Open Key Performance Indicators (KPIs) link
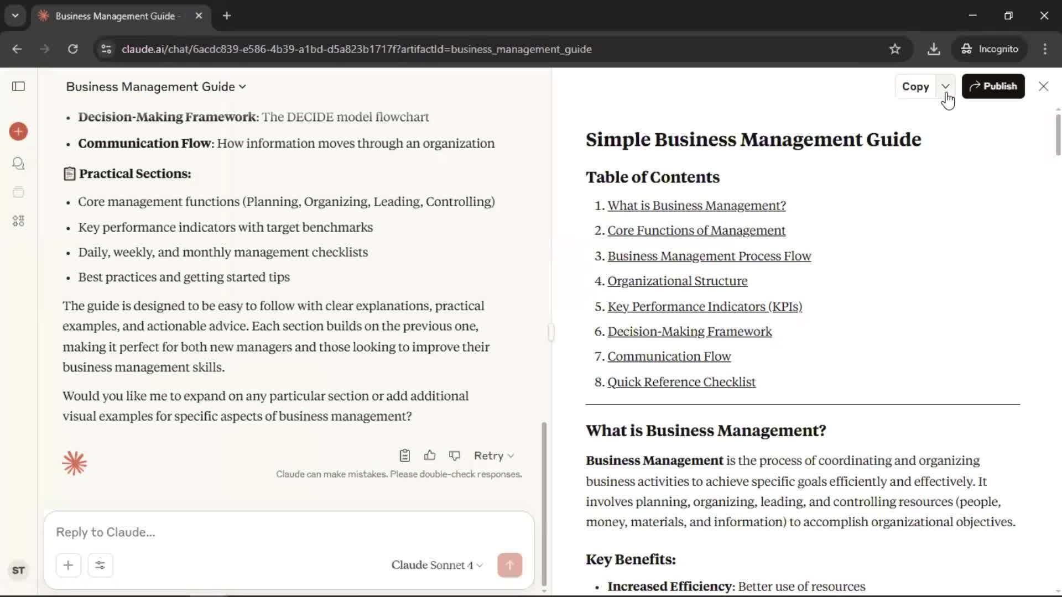 pos(705,306)
